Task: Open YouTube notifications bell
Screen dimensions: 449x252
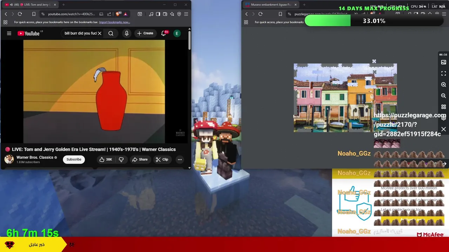Action: [164, 33]
